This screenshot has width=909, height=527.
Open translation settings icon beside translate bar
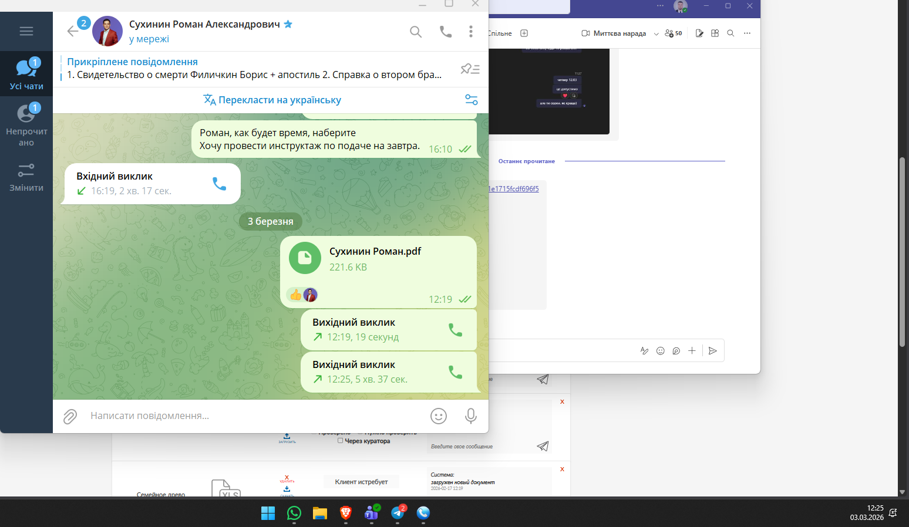coord(471,100)
